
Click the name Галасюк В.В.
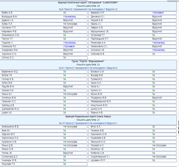(98, 131)
